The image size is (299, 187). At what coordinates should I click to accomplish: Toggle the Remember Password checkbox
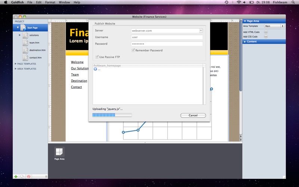coord(133,50)
